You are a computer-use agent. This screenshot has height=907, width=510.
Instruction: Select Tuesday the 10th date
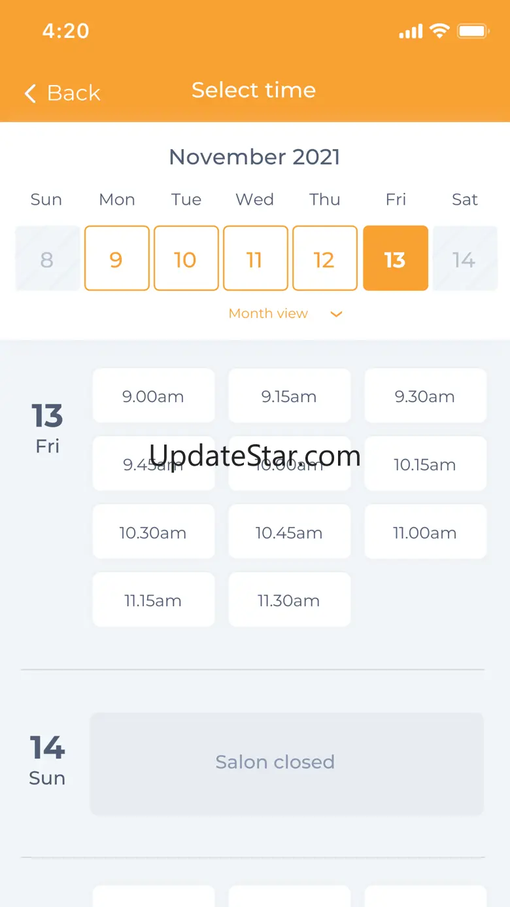186,258
